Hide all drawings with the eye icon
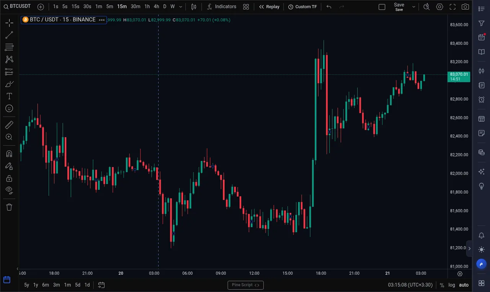Viewport: 490px width, 292px height. pyautogui.click(x=9, y=190)
